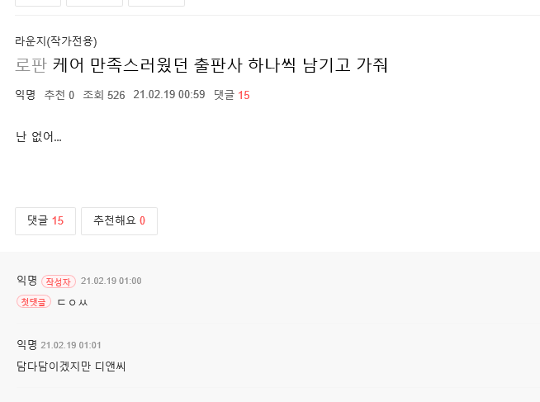Click the 조회 526 view count

tap(104, 95)
